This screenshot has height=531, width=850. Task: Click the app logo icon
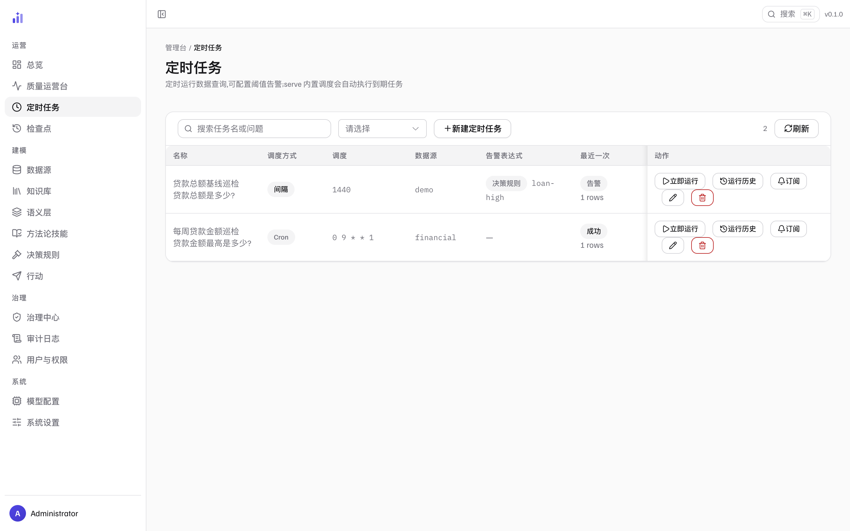pos(18,18)
